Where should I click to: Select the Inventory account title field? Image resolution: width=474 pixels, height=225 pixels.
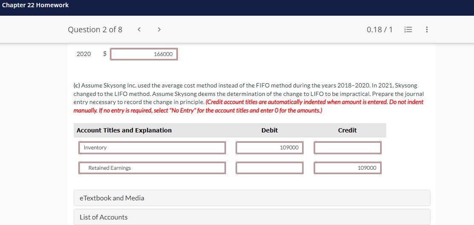[x=152, y=148]
